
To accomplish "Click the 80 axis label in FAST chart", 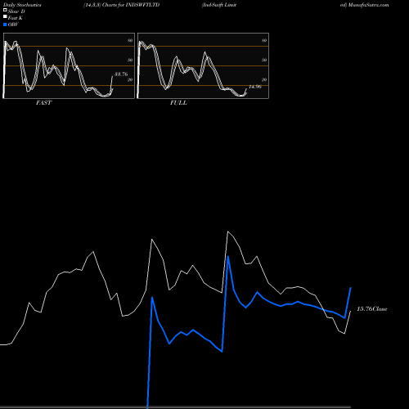I will tap(130, 40).
